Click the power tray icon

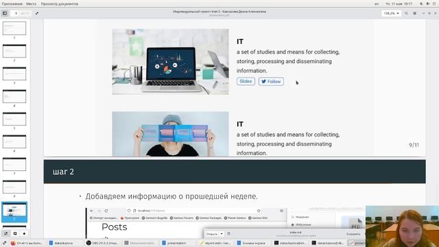click(x=434, y=4)
